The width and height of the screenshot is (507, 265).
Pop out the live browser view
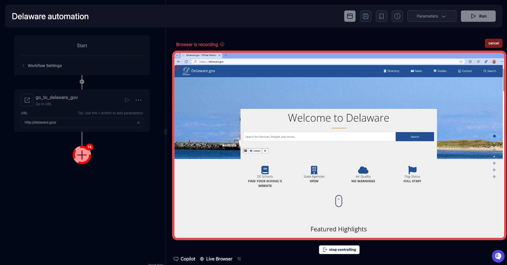tap(239, 259)
